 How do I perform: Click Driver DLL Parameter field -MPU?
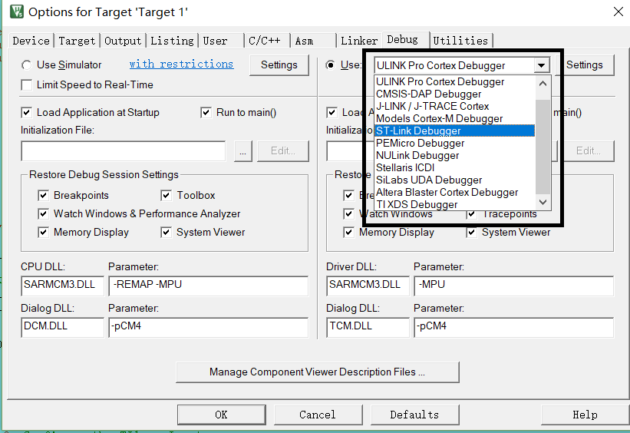[513, 285]
